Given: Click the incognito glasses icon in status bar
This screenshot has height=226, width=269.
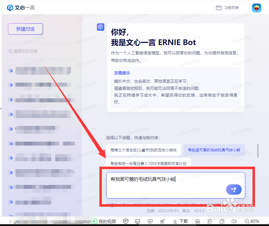Looking at the screenshot, I should (x=198, y=221).
